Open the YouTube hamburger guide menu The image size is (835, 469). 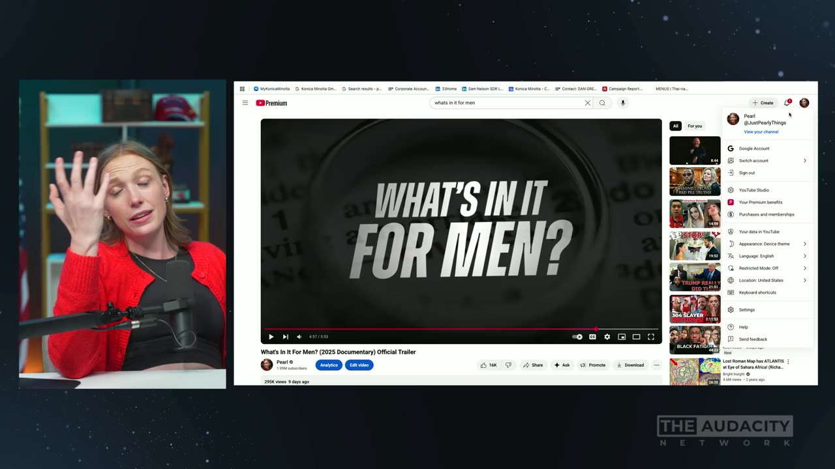pyautogui.click(x=245, y=103)
